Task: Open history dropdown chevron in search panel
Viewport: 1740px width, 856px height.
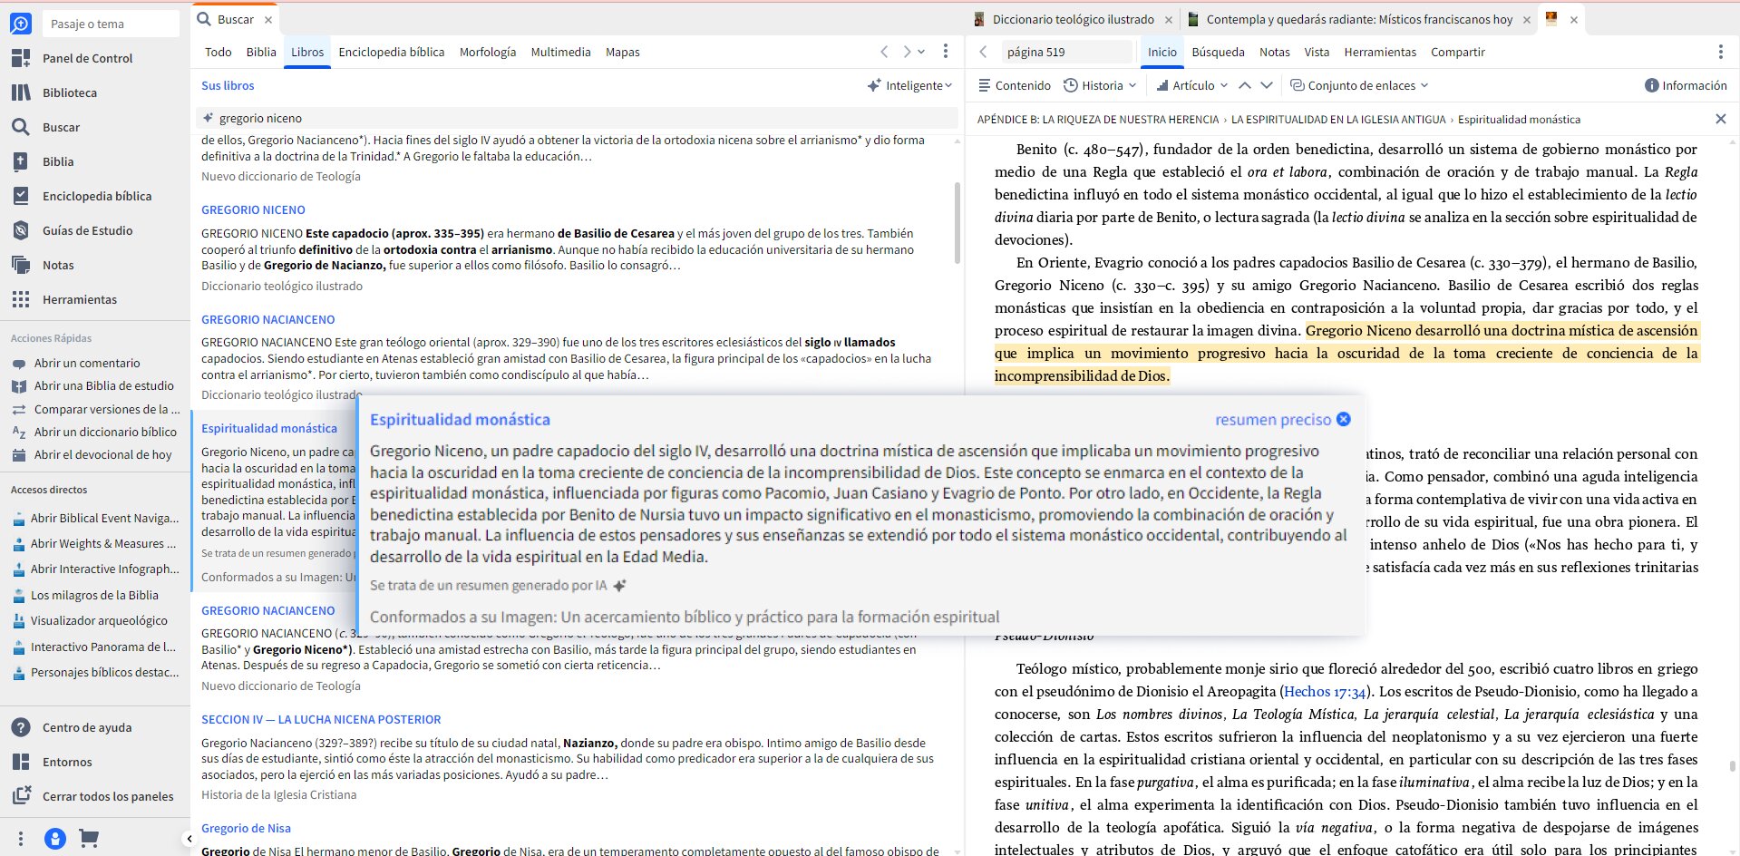Action: click(921, 52)
